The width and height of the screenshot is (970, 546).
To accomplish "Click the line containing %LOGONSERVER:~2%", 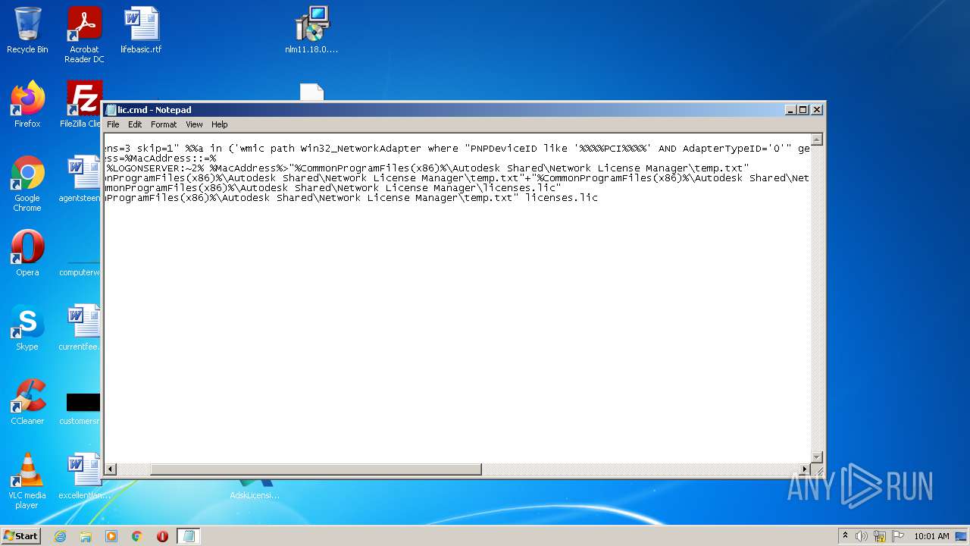I will click(427, 168).
